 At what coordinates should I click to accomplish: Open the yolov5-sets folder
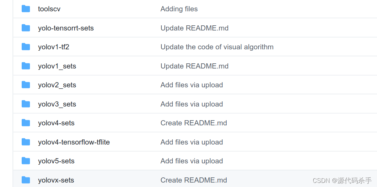56,161
